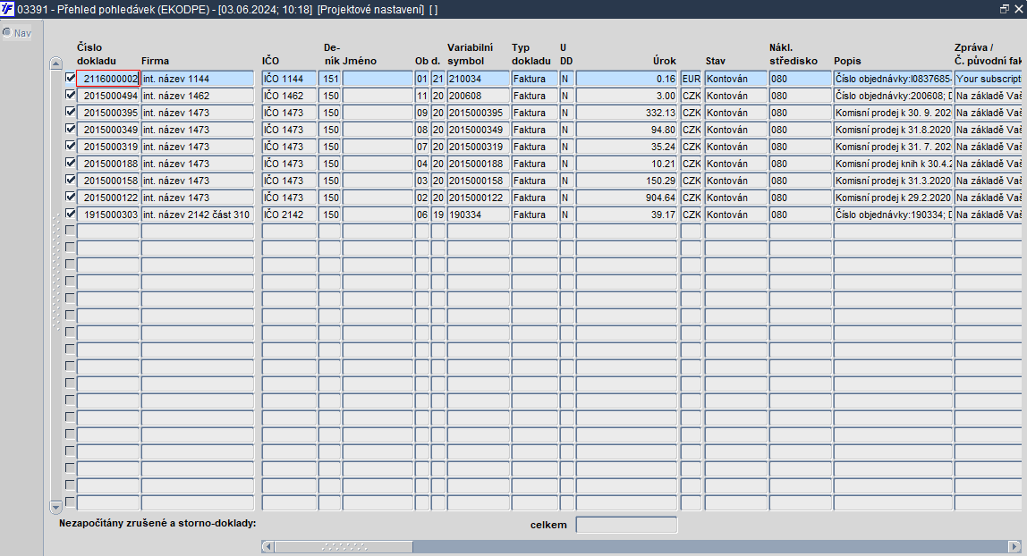
Task: Click the interest amount 904.64
Action: click(626, 198)
